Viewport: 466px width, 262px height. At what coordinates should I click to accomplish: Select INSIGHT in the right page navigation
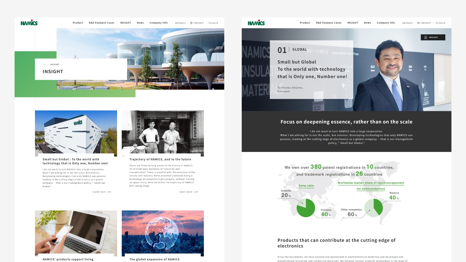click(x=353, y=23)
